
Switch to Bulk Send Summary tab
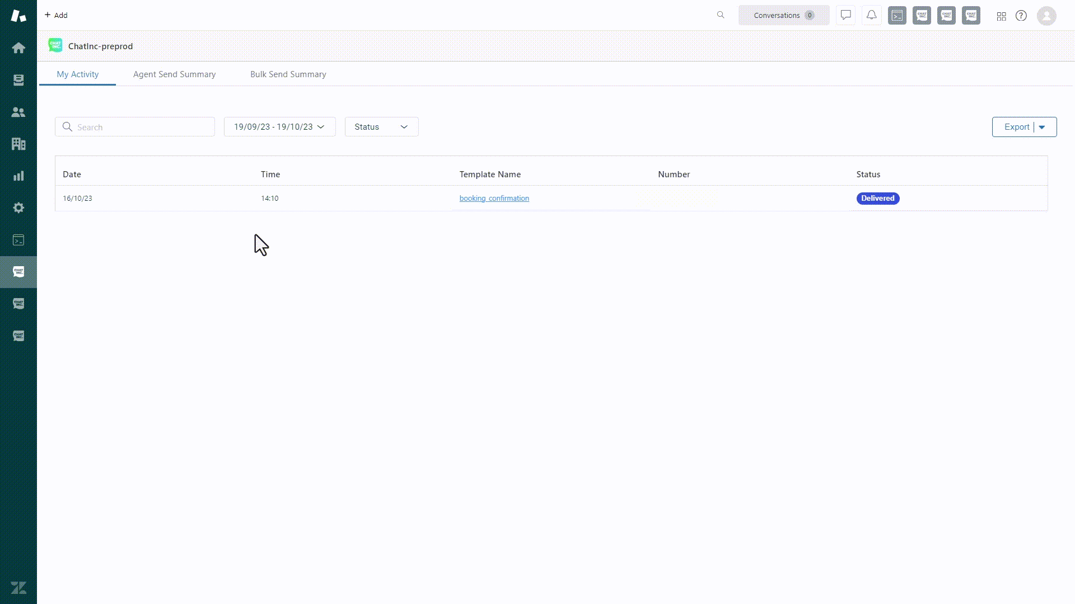coord(288,74)
